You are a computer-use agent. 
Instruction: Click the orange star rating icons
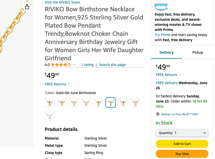pos(61,65)
